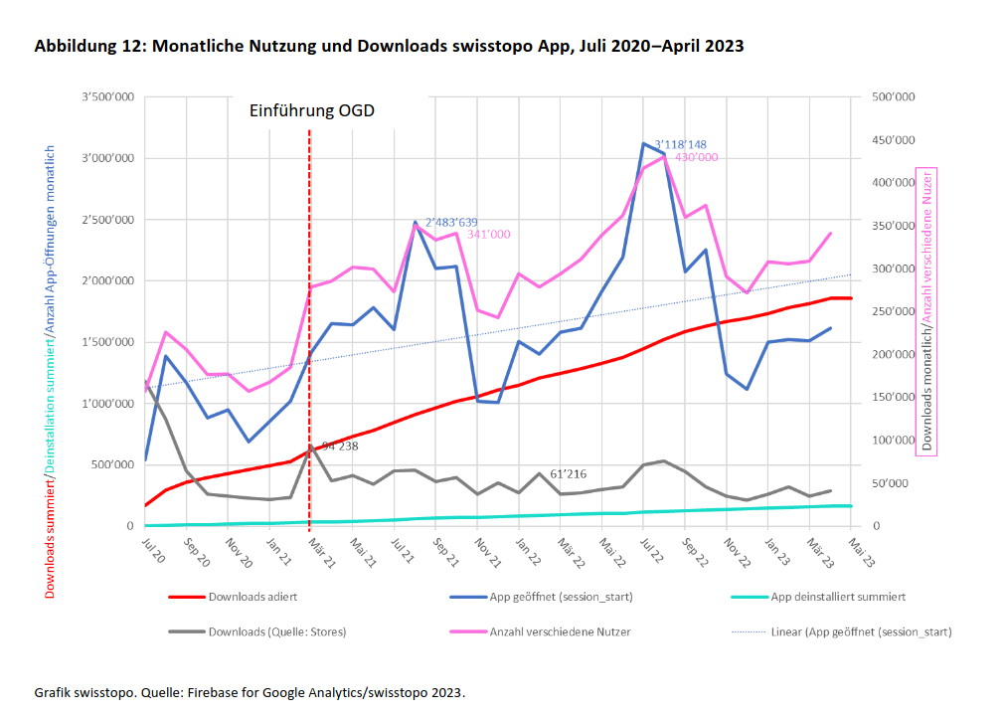Click the left axis value 2'500'000
This screenshot has height=718, width=1004.
tap(108, 220)
